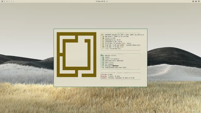The width and height of the screenshot is (201, 113).
Task: Click the Friday 00:35 clock
Action: (100, 1)
